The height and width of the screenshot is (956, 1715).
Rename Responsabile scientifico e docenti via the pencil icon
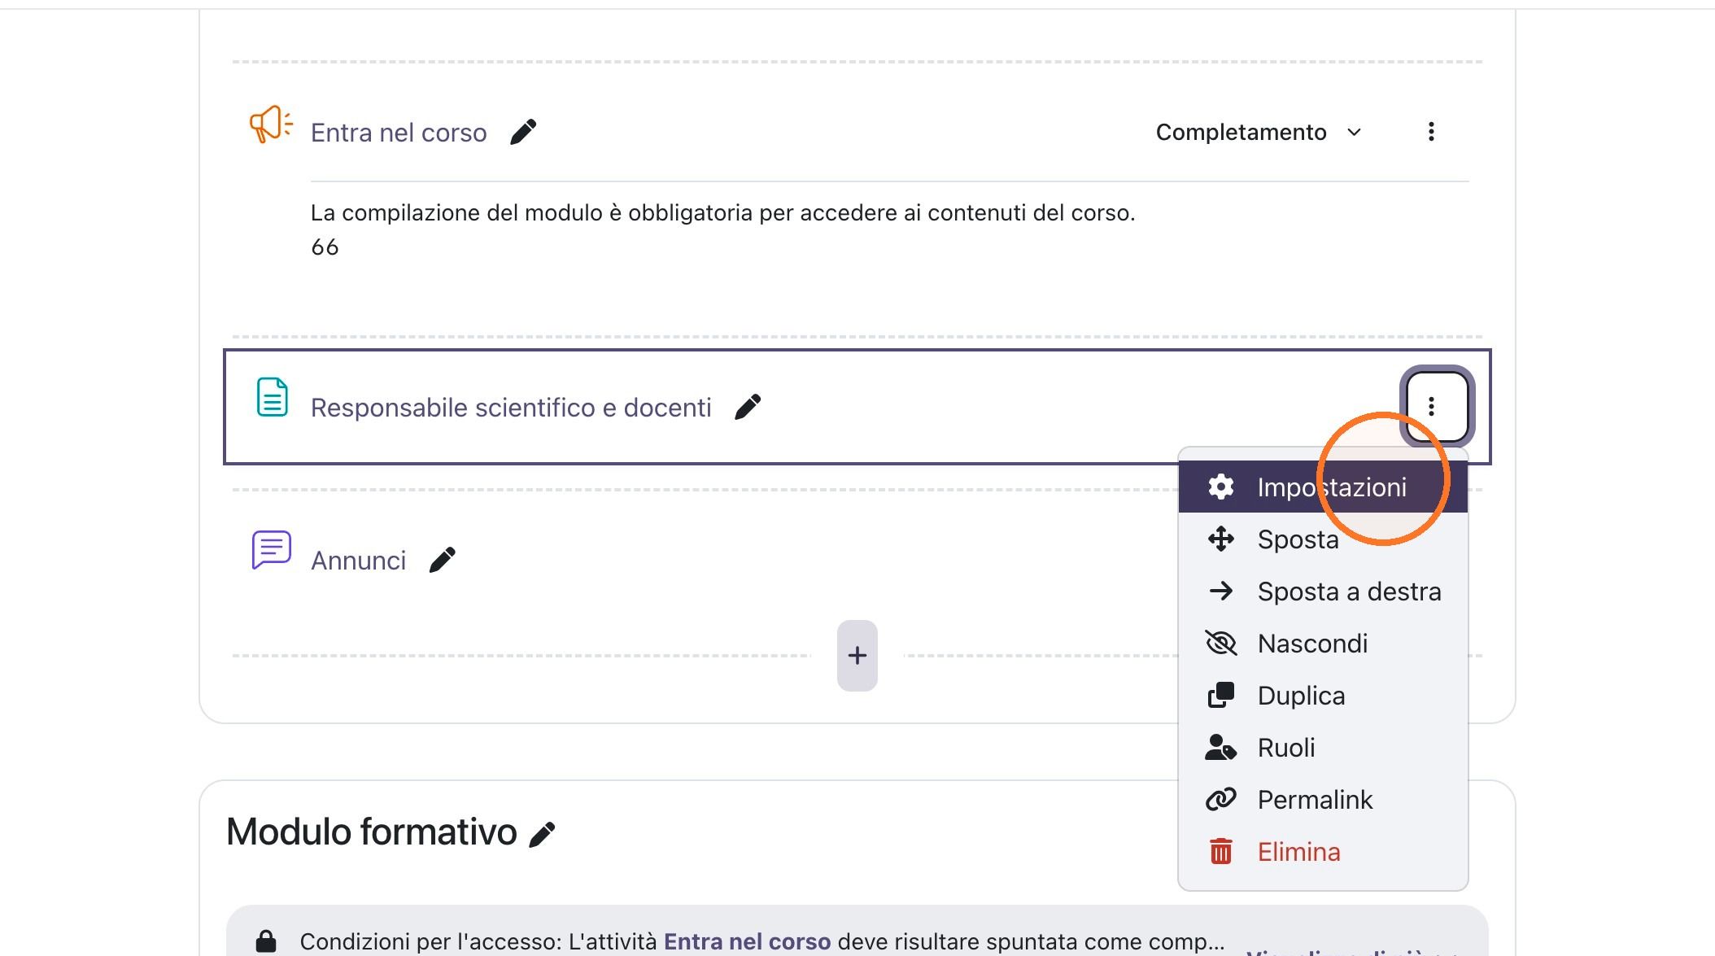(748, 407)
